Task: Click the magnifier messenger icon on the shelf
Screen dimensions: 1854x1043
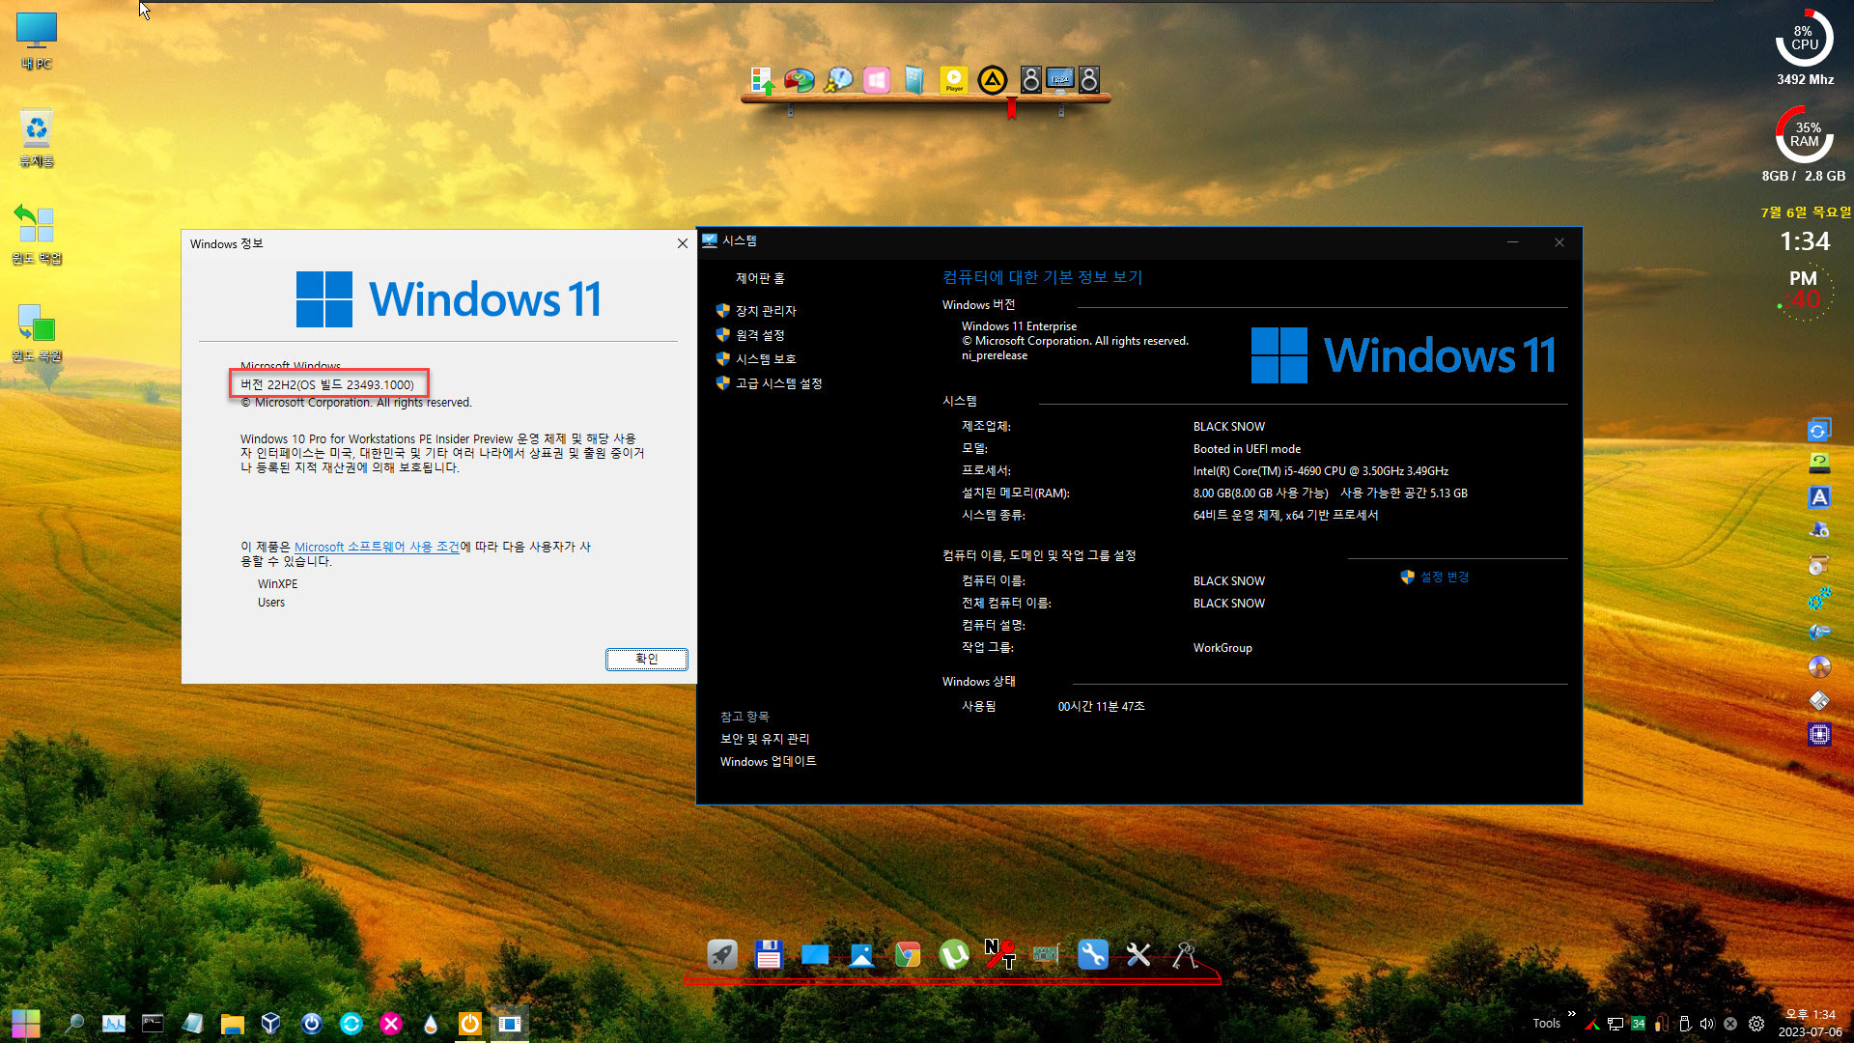Action: click(x=838, y=80)
